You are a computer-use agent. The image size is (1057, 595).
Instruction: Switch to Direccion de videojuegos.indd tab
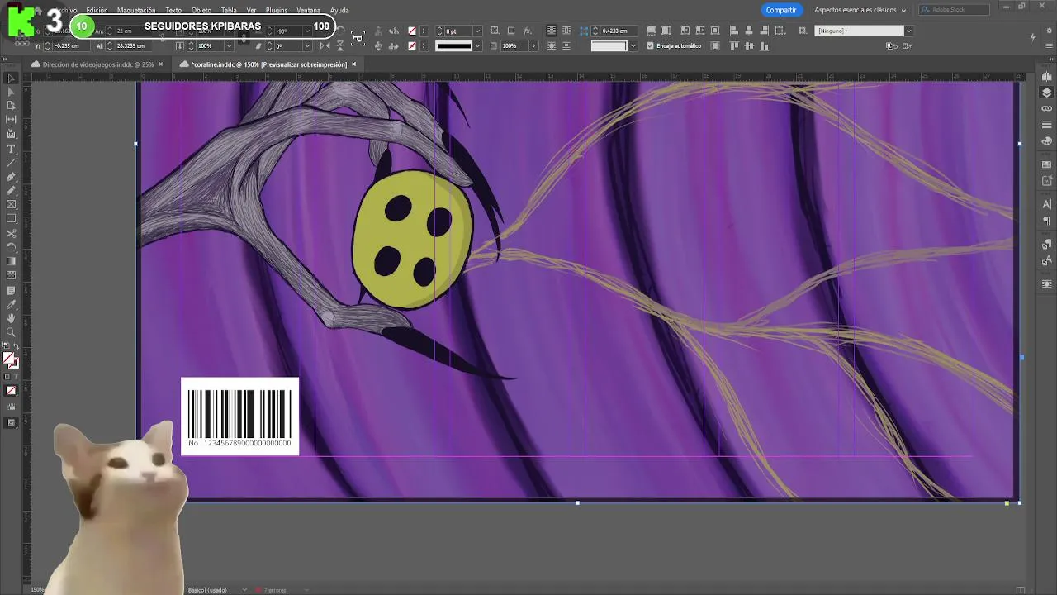coord(97,64)
